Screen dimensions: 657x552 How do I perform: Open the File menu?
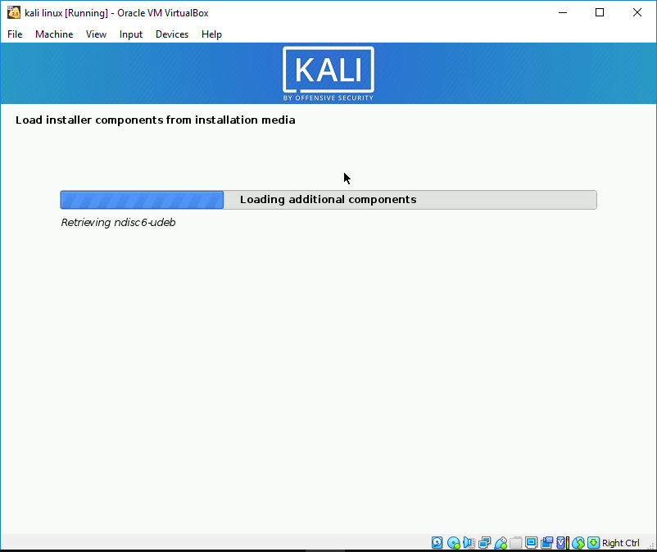15,34
